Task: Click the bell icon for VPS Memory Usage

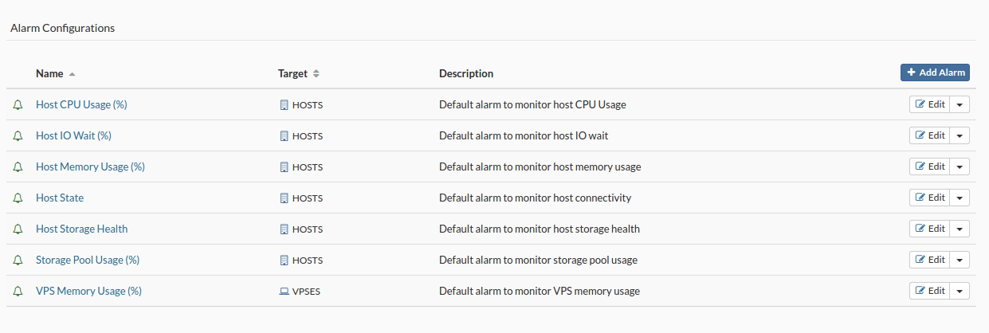Action: pyautogui.click(x=18, y=291)
